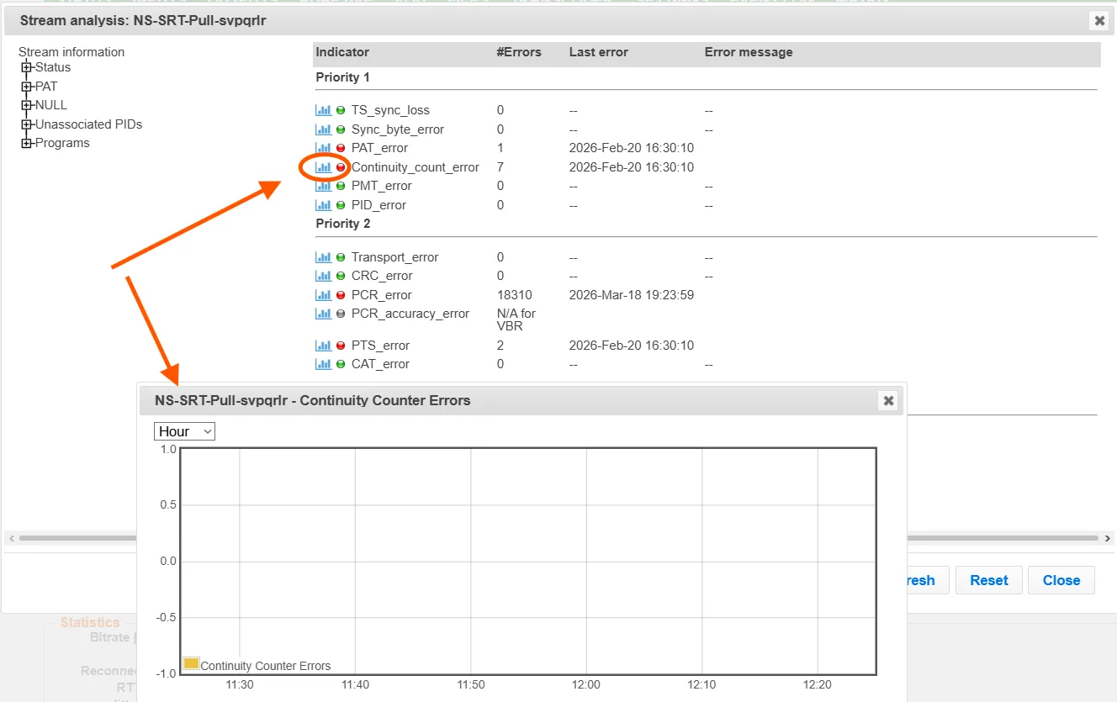Open the CAT_error chart icon

coord(323,364)
